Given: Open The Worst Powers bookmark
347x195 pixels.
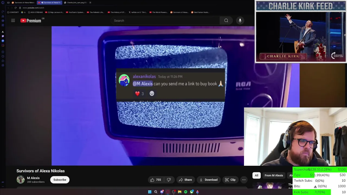Looking at the screenshot, I should [x=159, y=12].
